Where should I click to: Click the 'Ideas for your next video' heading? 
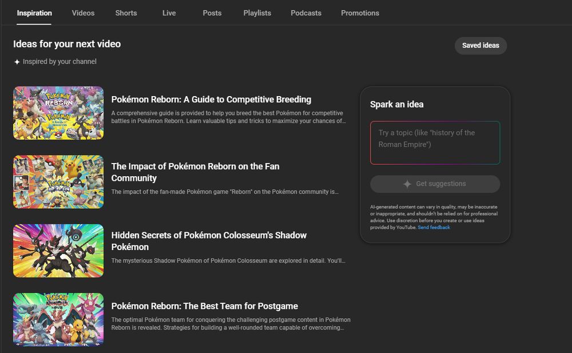67,44
